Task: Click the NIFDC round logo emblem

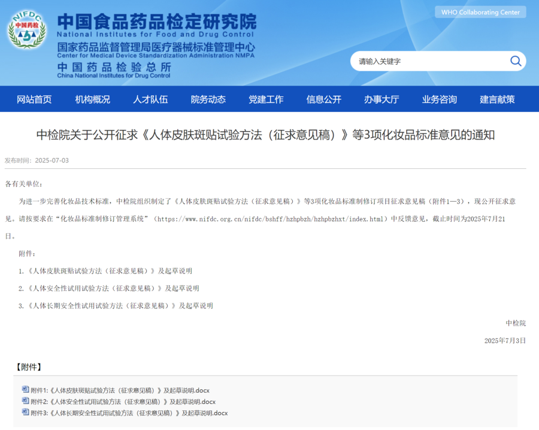Action: coord(26,30)
